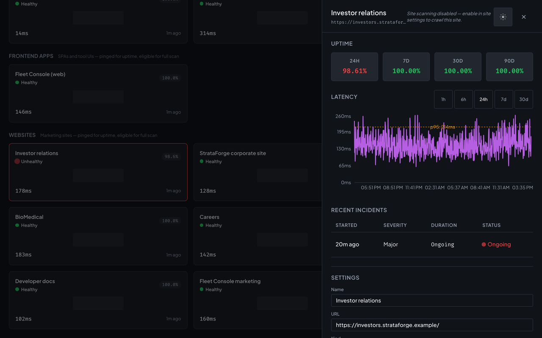Screen dimensions: 542x338
Task: Click the 128ms latency on StrataForge corporate site
Action: pos(208,191)
